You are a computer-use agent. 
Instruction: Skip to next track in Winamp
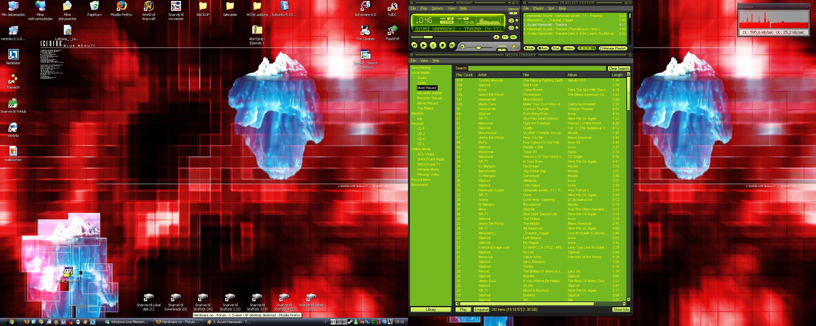coord(452,45)
